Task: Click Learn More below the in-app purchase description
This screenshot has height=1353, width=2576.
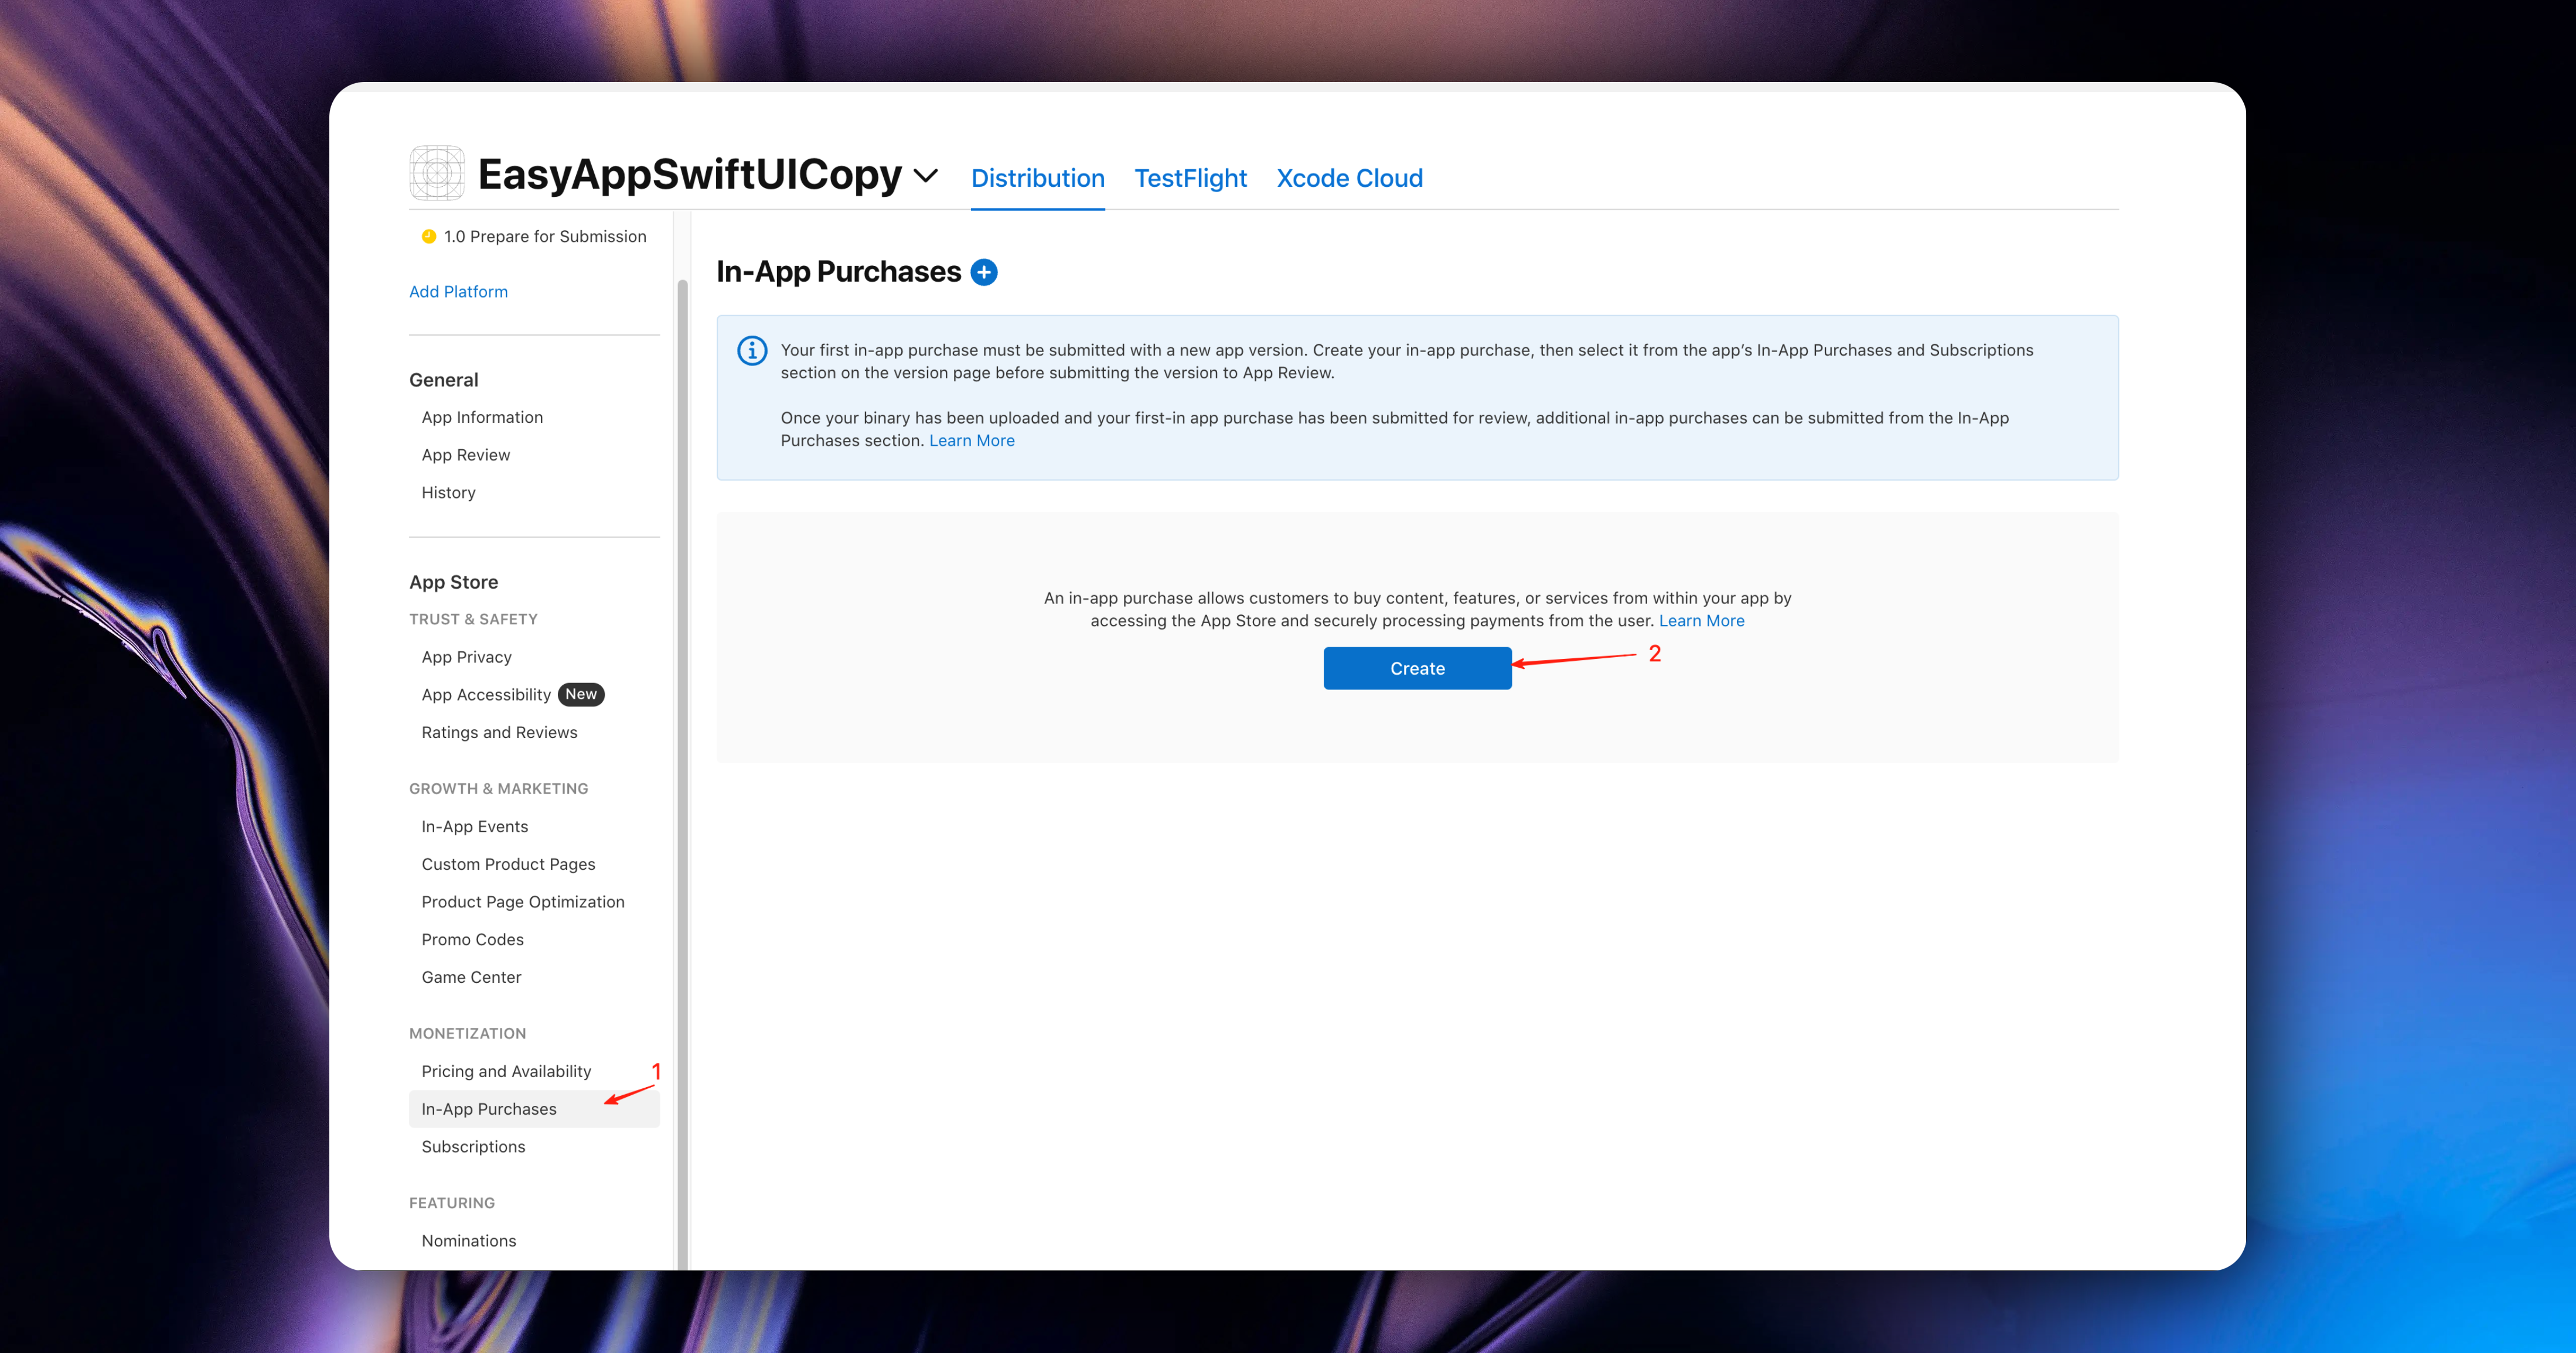Action: 1701,620
